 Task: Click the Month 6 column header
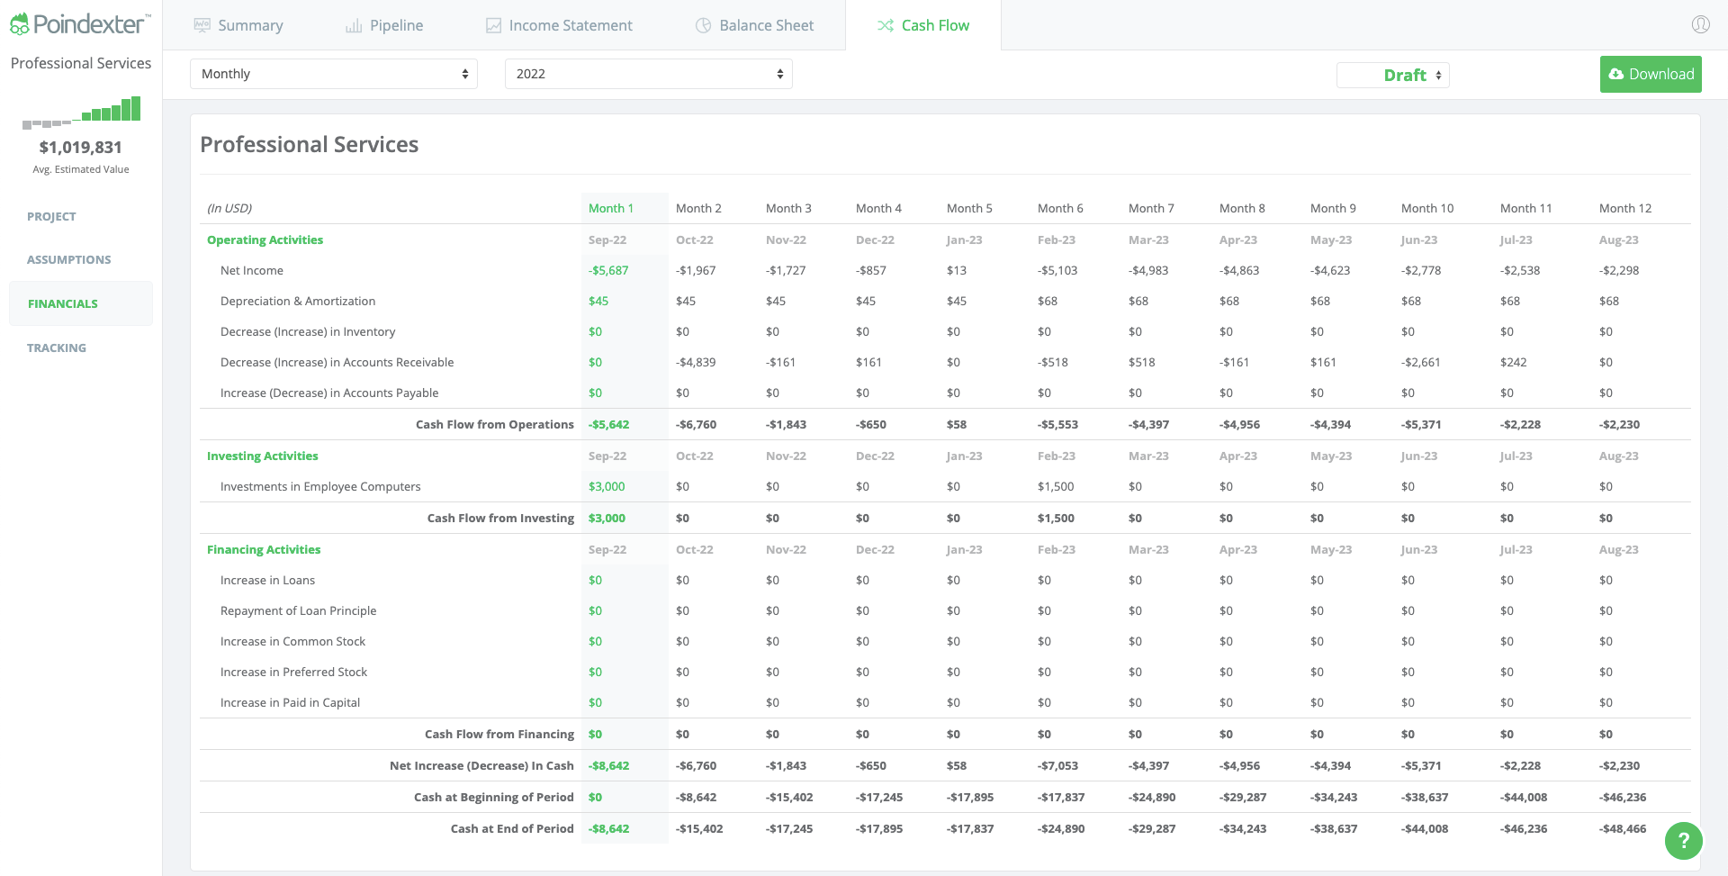tap(1060, 208)
